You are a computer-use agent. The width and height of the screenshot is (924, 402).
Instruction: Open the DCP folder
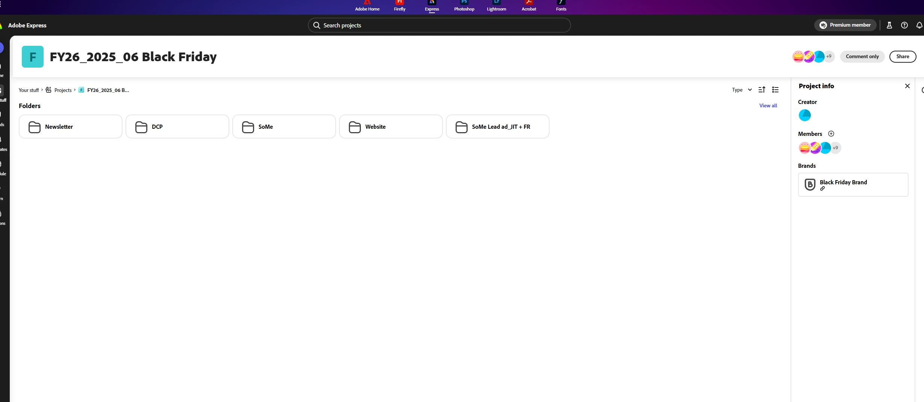click(177, 126)
